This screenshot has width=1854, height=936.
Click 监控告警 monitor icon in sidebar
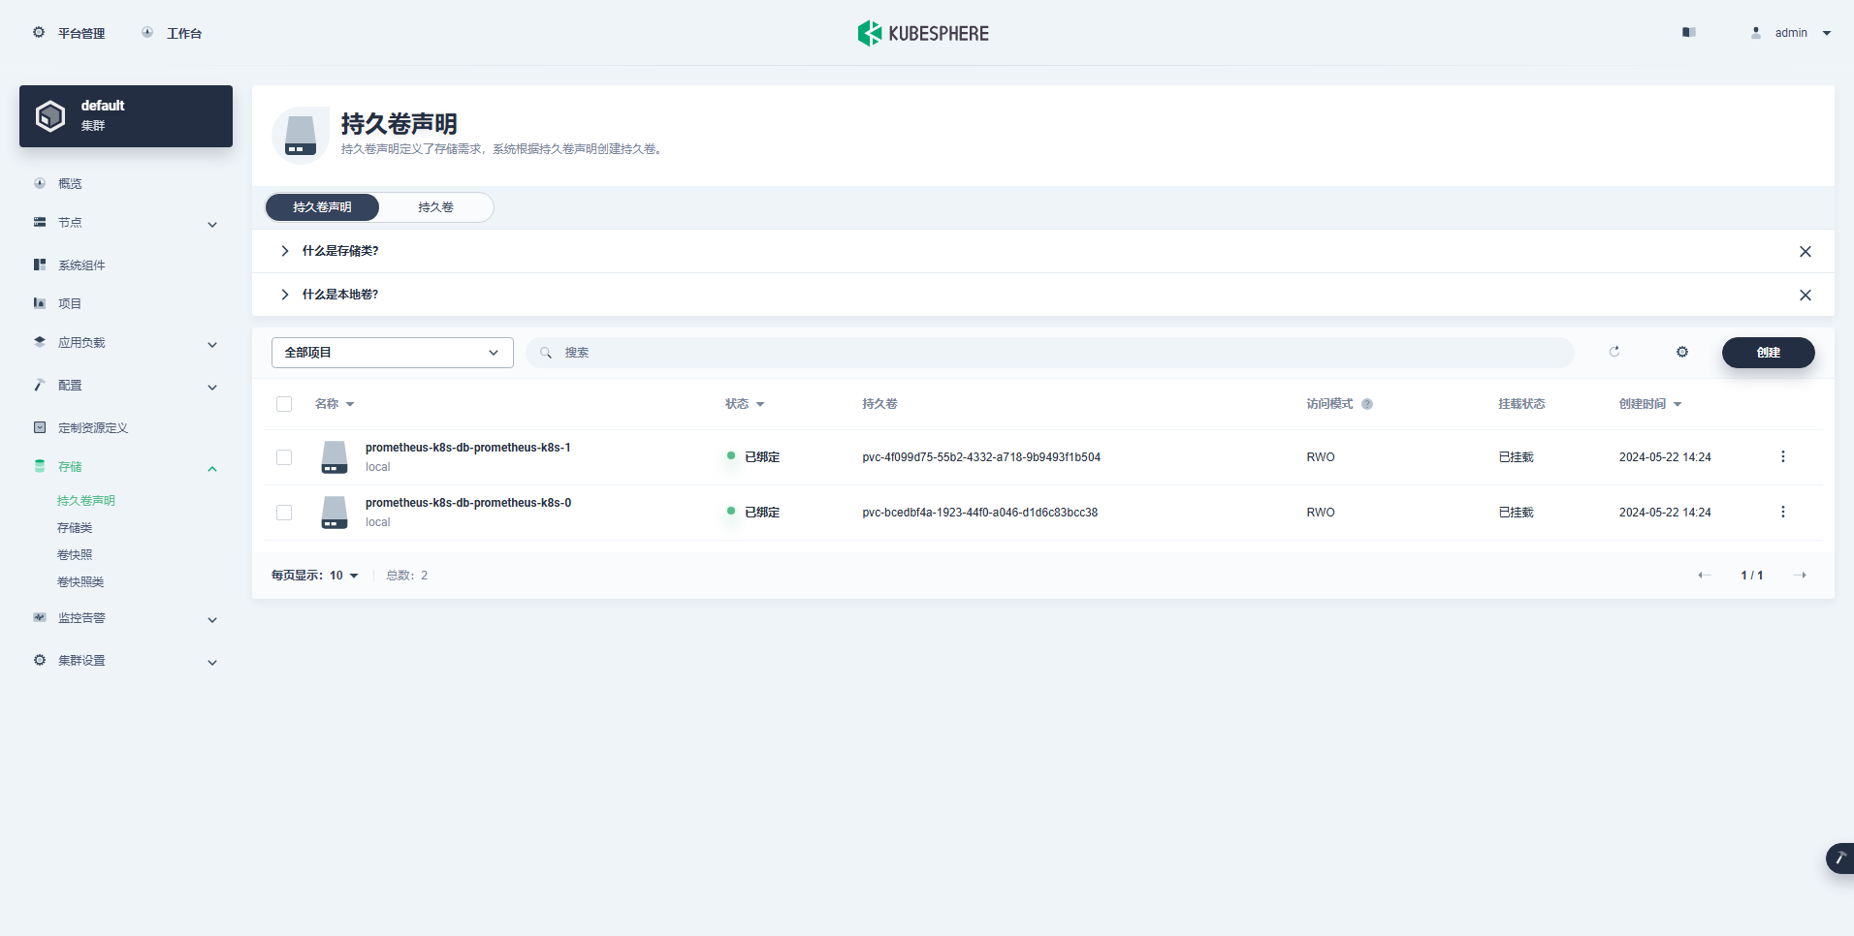[40, 617]
